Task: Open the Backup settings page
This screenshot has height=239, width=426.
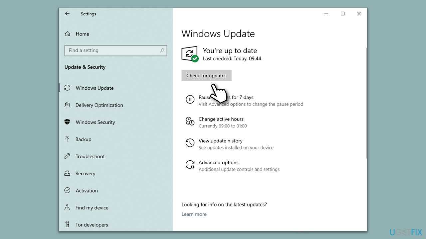Action: tap(83, 139)
